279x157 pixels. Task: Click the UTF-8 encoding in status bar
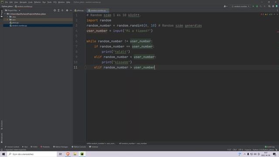pyautogui.click(x=241, y=150)
